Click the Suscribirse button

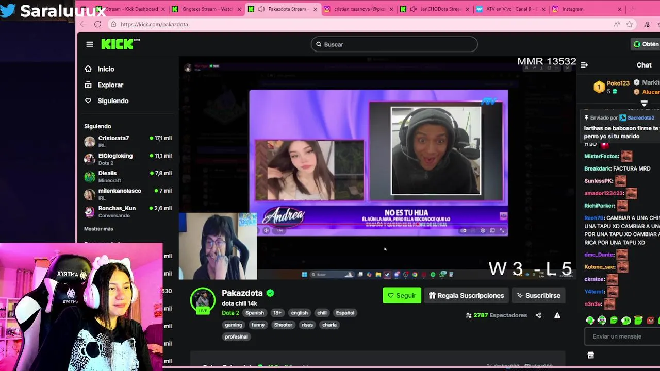coord(539,295)
